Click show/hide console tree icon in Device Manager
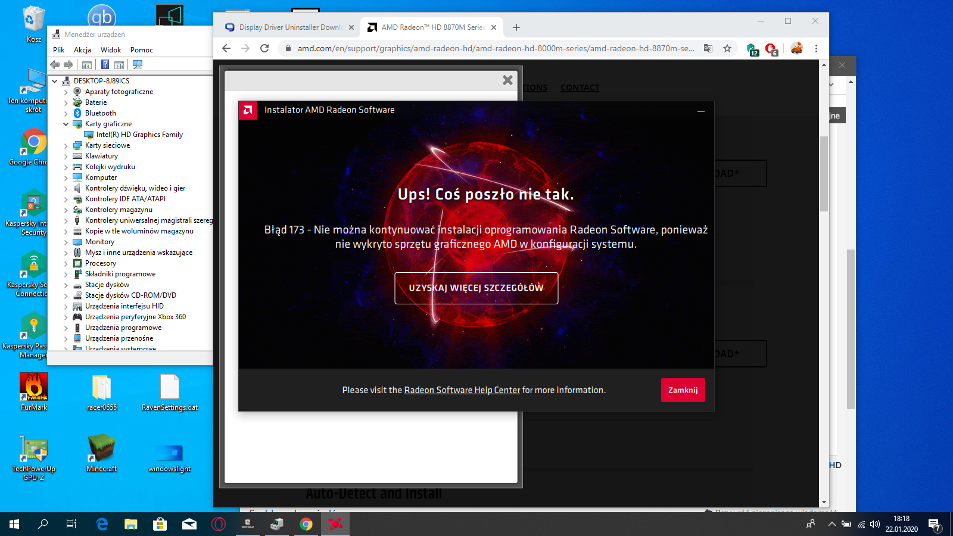The image size is (953, 536). click(87, 64)
